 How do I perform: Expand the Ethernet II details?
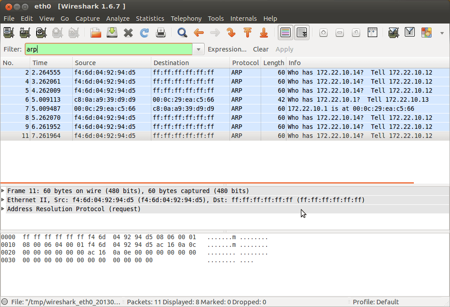click(3, 199)
